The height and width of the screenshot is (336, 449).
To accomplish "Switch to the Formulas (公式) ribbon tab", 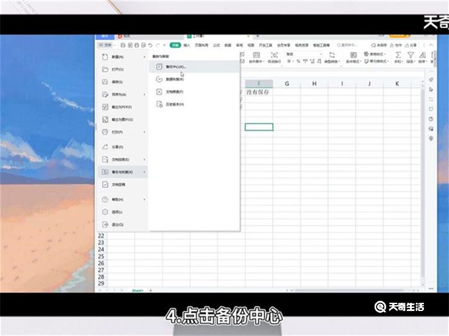I will [217, 45].
